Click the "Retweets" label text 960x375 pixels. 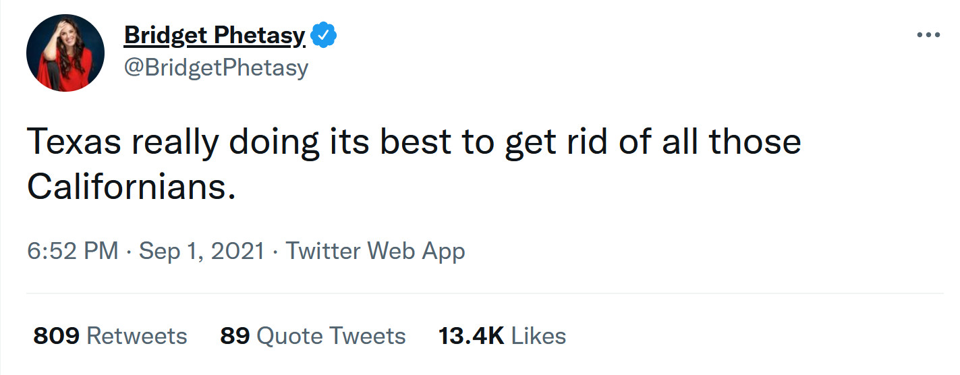pyautogui.click(x=137, y=335)
